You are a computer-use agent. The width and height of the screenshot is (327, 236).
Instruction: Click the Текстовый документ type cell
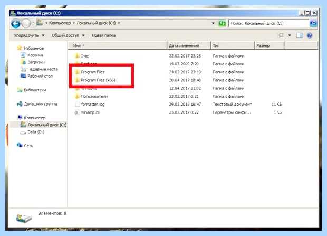click(x=232, y=104)
